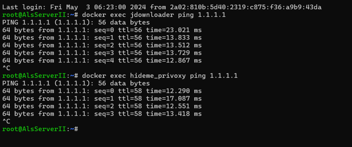
Task: Click the Last login IPv6 address
Action: click(x=246, y=7)
